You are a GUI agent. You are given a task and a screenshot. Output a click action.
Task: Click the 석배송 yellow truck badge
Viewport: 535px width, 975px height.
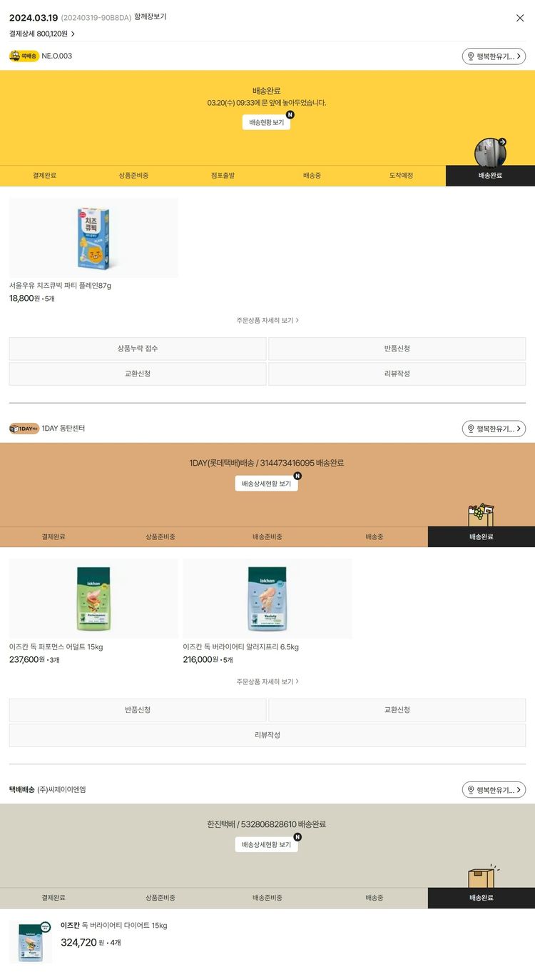tap(24, 56)
